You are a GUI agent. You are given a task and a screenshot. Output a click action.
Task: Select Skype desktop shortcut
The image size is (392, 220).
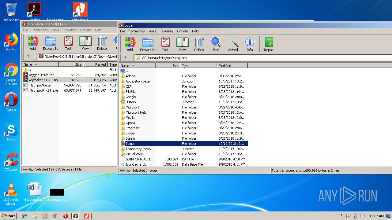(11, 132)
